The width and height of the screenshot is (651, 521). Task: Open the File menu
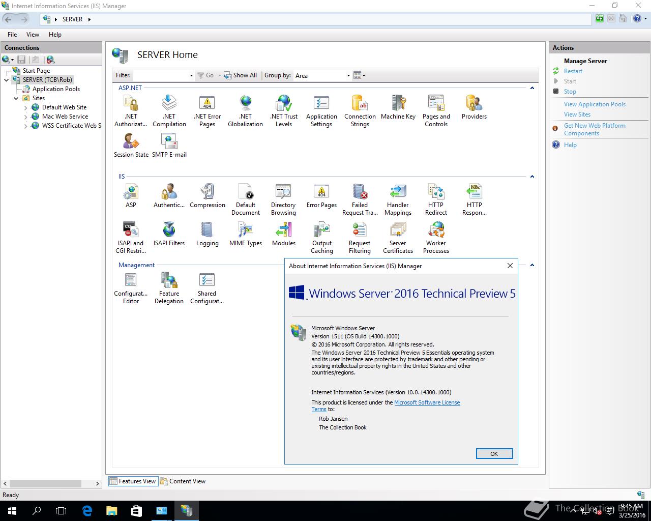pos(12,34)
